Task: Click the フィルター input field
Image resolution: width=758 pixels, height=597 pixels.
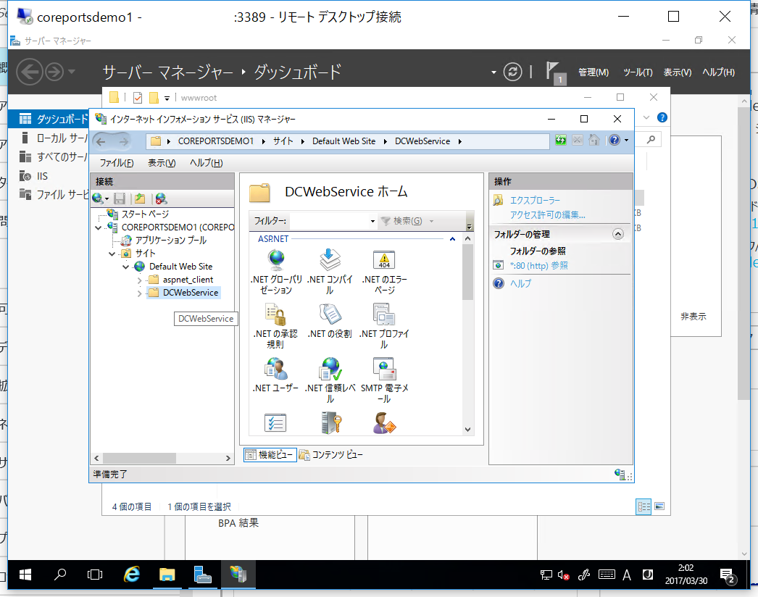Action: (x=329, y=222)
